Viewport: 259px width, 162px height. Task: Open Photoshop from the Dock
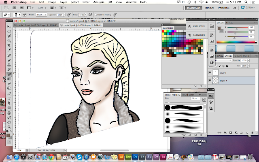135,157
